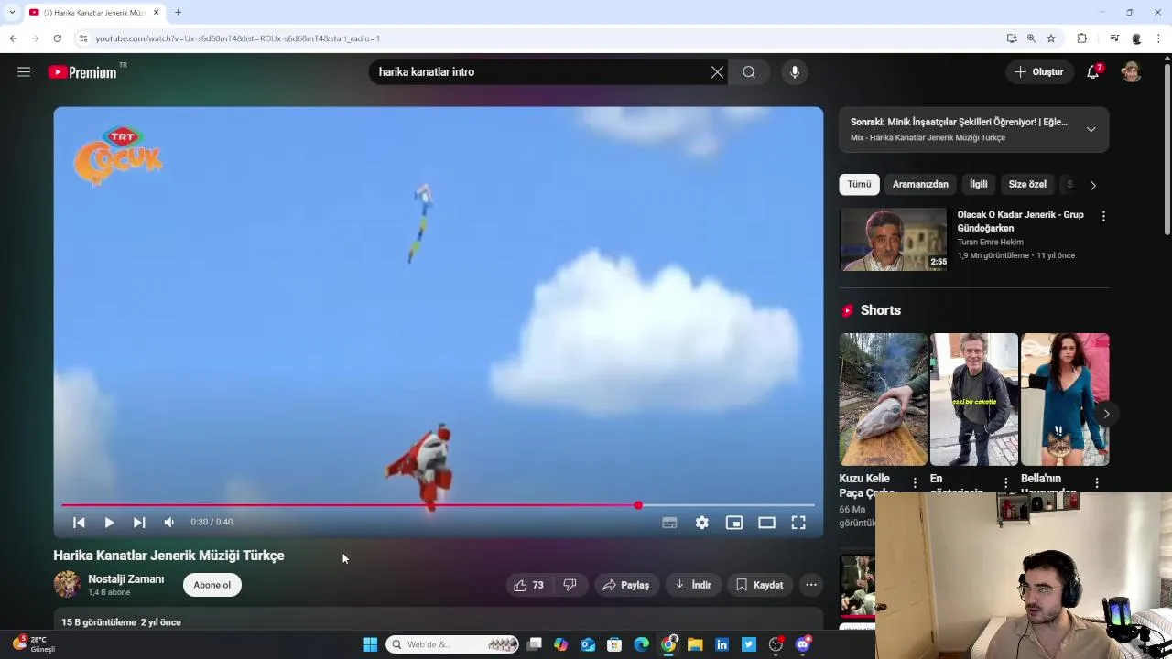Open the Windows Start menu
This screenshot has height=659, width=1172.
pos(370,644)
